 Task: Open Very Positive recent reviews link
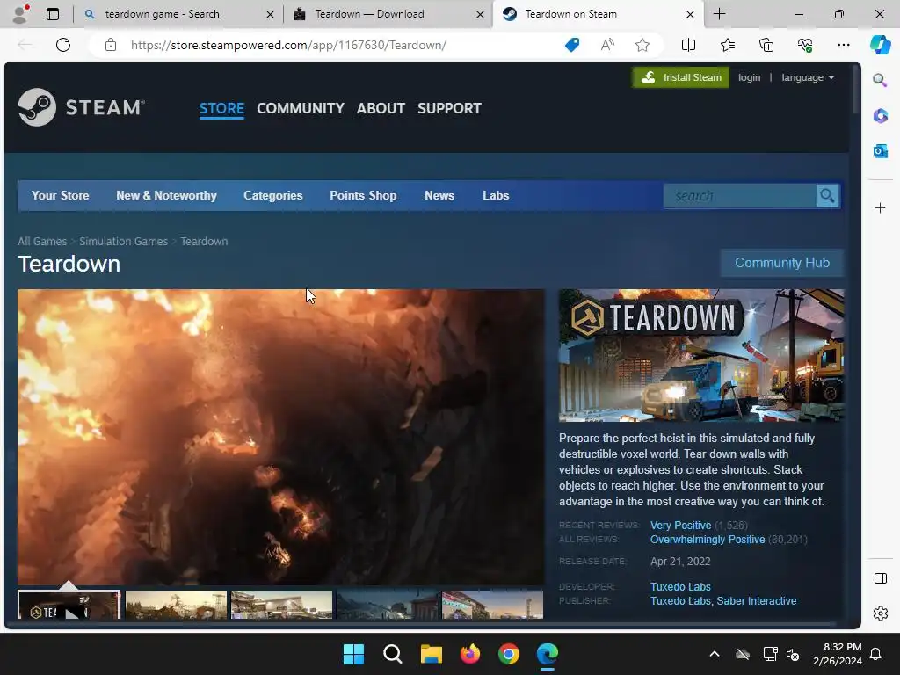pyautogui.click(x=680, y=526)
